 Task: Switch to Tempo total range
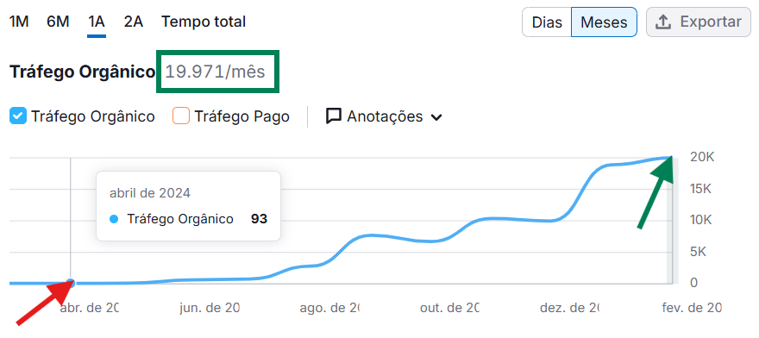pos(204,22)
